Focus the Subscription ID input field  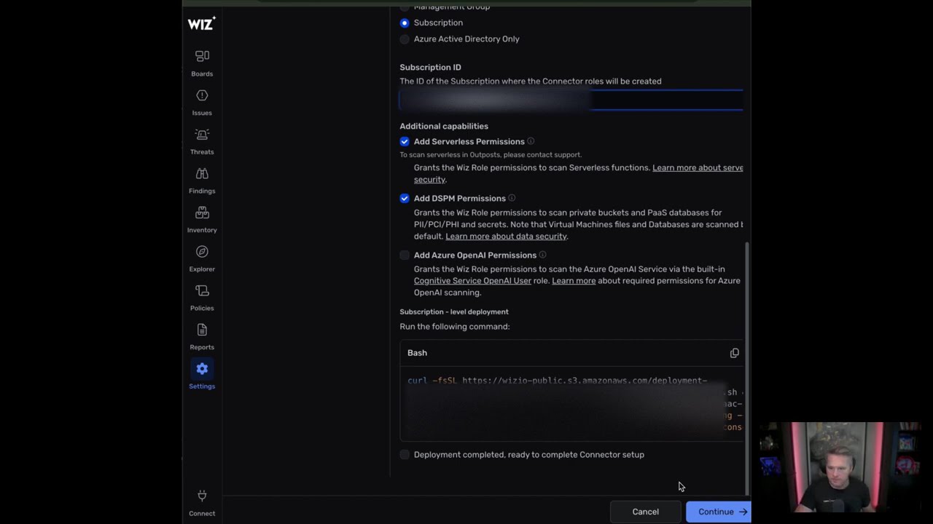(571, 100)
